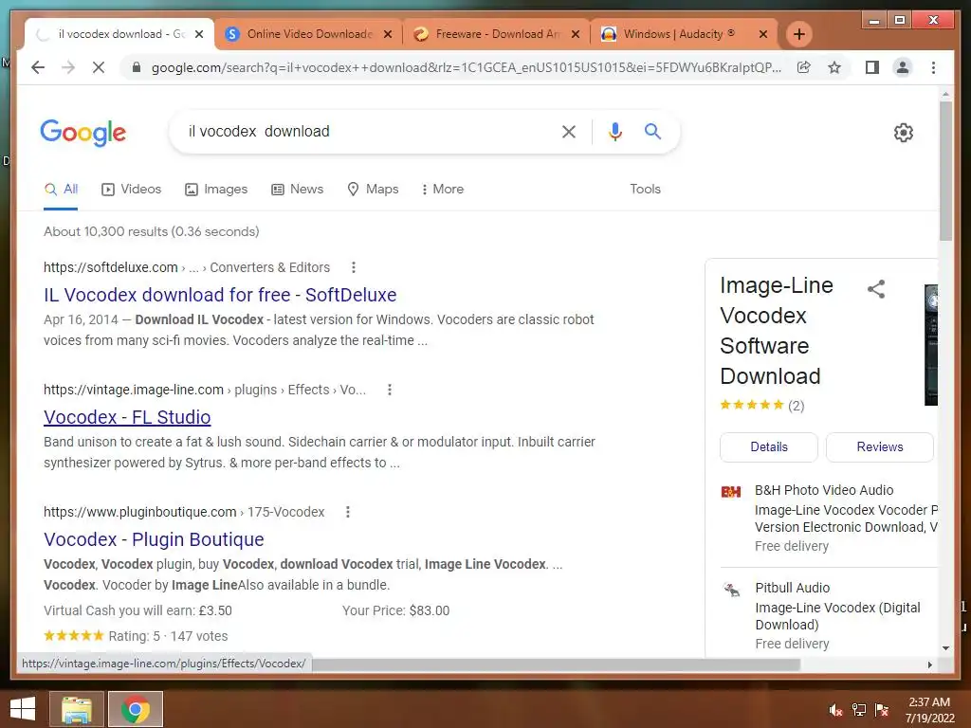The image size is (971, 728).
Task: Close the il vocodex download tab
Action: coord(199,34)
